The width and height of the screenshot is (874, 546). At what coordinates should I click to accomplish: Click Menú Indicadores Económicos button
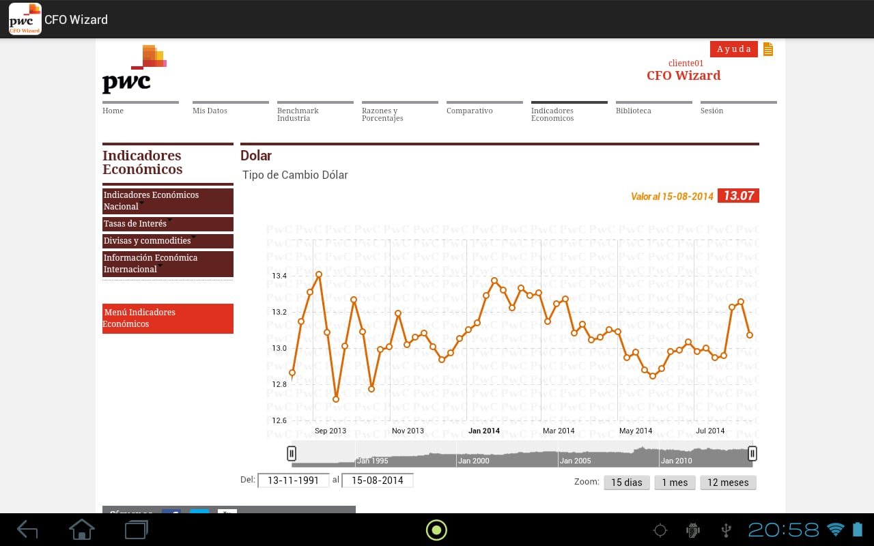tap(168, 318)
